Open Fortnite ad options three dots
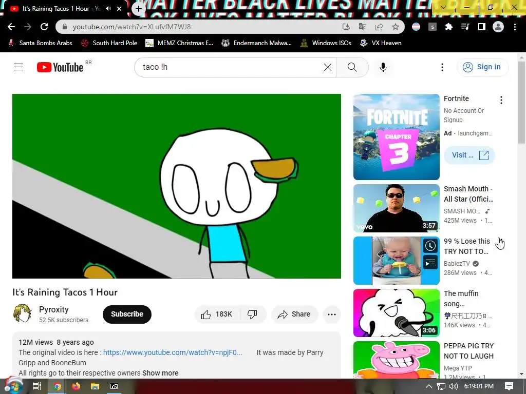This screenshot has width=526, height=394. pyautogui.click(x=501, y=100)
